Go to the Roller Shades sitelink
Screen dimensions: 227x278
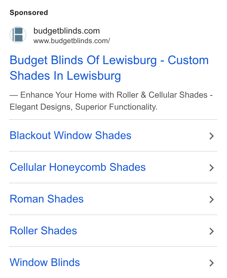43,231
